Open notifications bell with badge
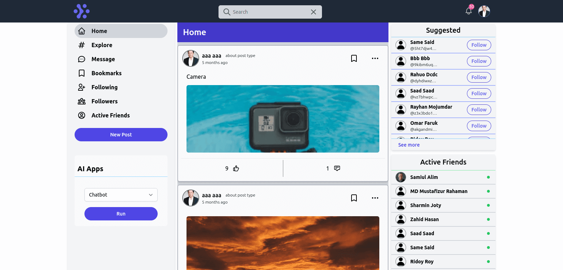The height and width of the screenshot is (270, 563). [x=469, y=11]
